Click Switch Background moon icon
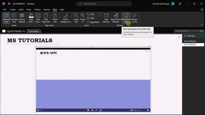This screenshot has width=205, height=115. (x=65, y=18)
